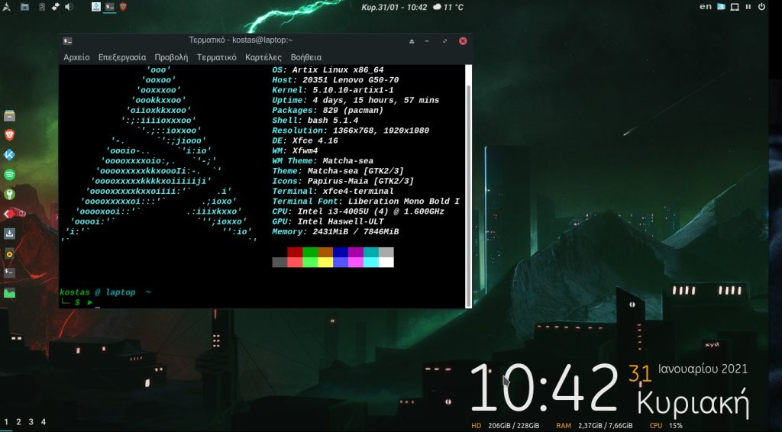
Task: Open the green system monitor dock icon
Action: click(x=10, y=292)
